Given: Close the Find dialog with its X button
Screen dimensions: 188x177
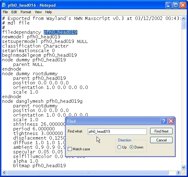Looking at the screenshot, I should pos(171,121).
